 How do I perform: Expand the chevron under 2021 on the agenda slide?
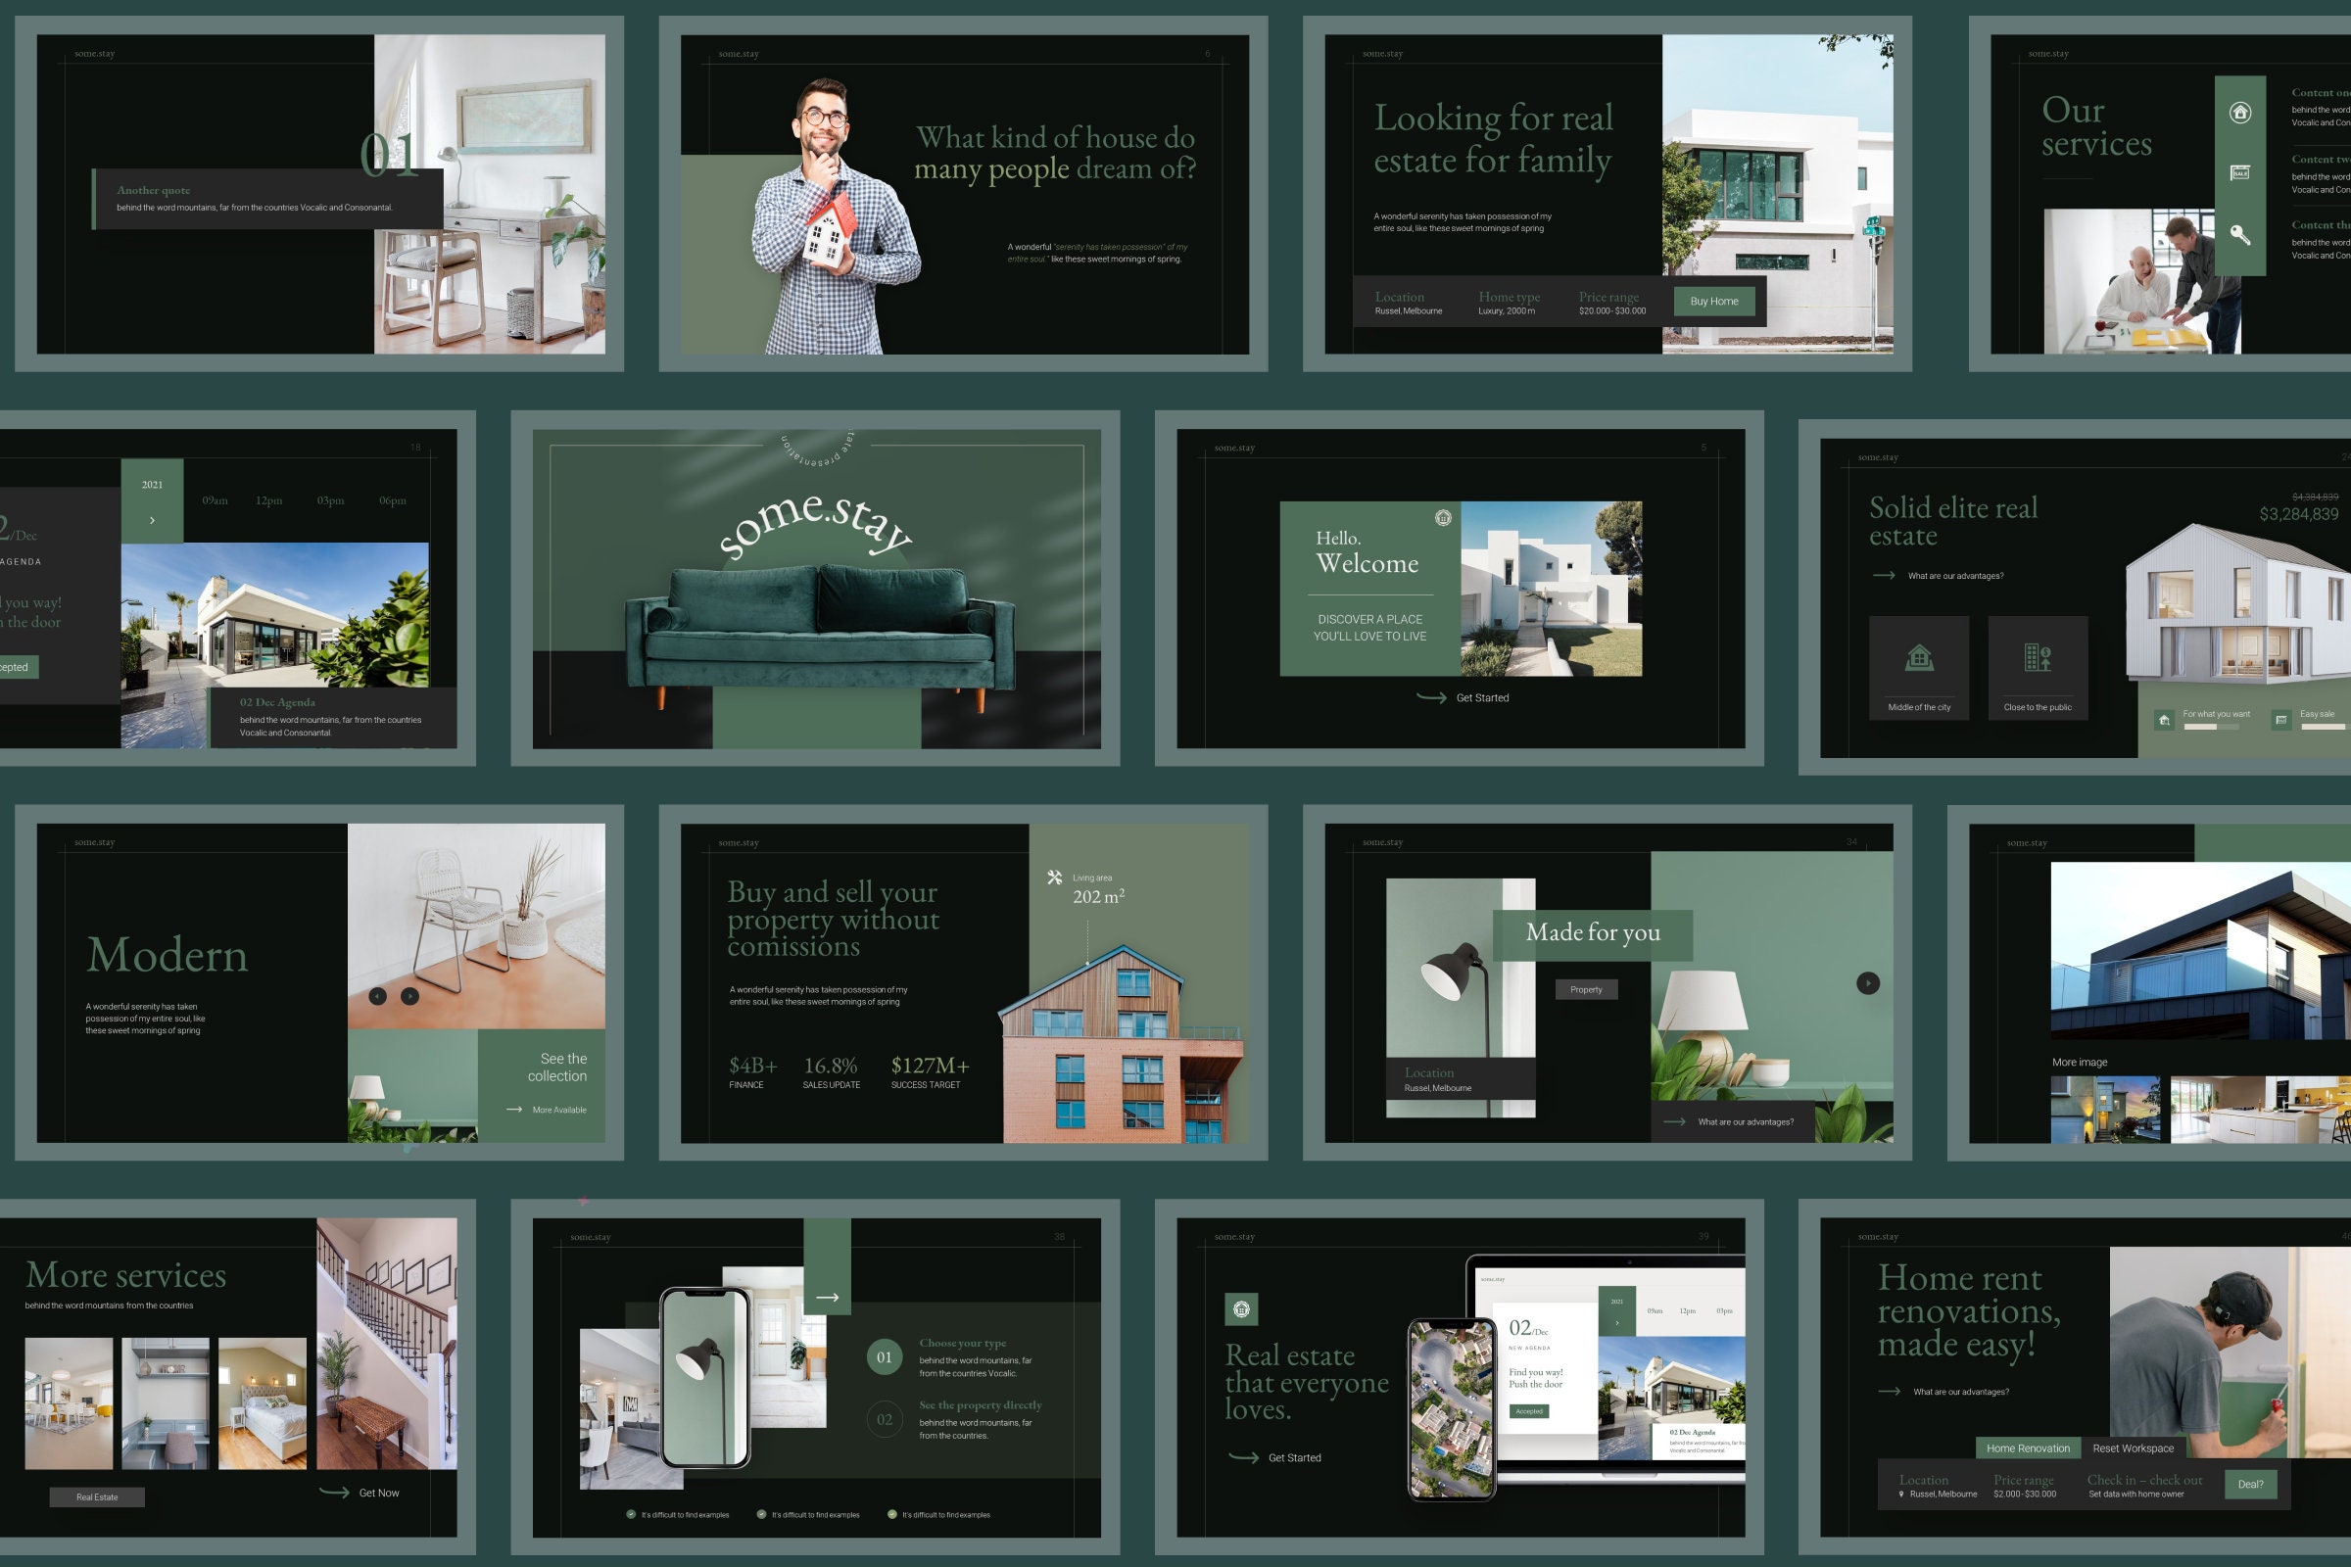152,521
